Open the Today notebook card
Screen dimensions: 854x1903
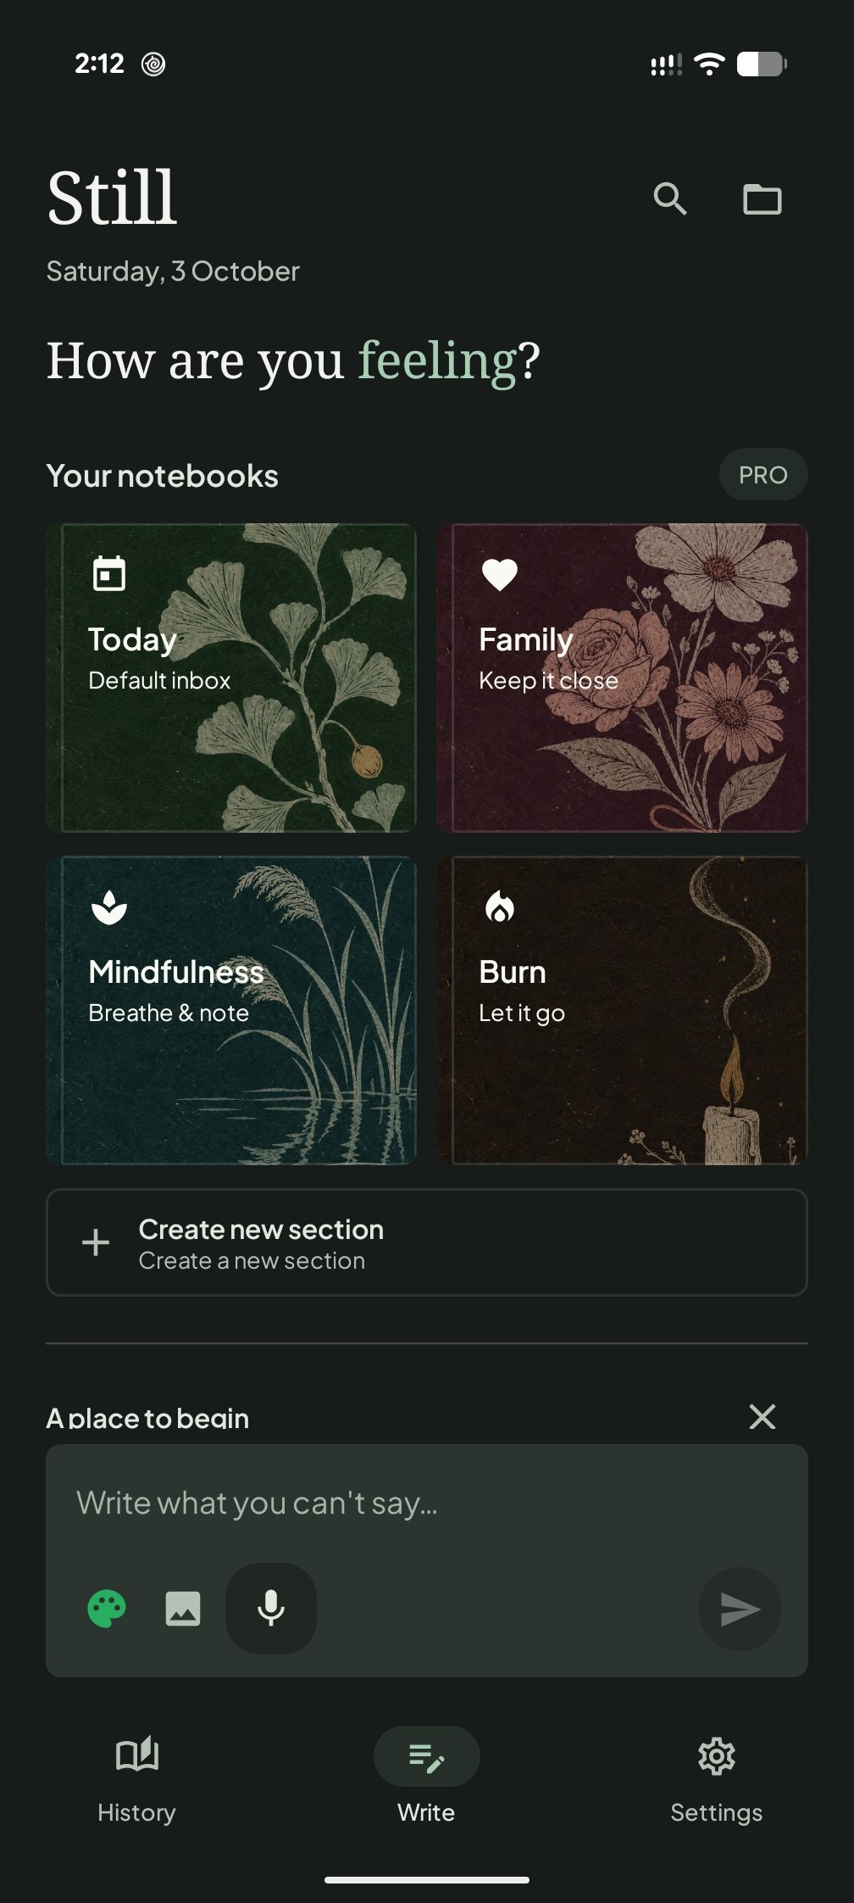click(231, 678)
